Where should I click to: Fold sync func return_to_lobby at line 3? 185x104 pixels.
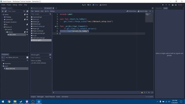pyautogui.click(x=59, y=19)
